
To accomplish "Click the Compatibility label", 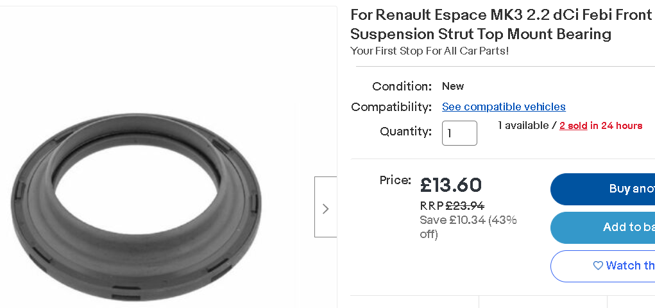I will [391, 107].
